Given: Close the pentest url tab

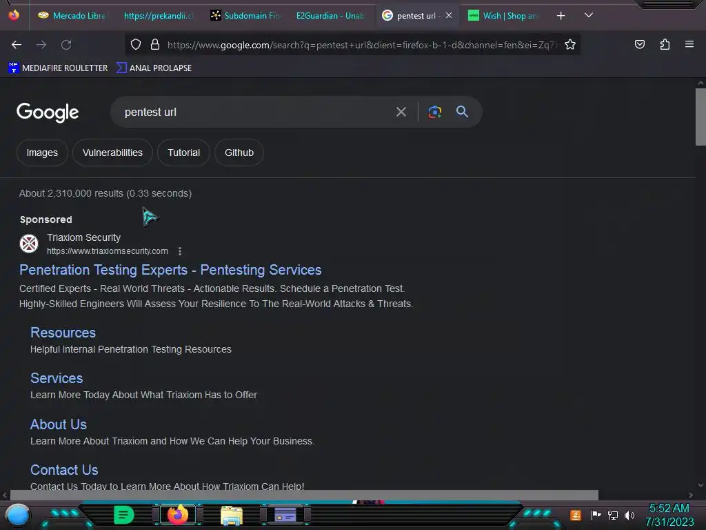Looking at the screenshot, I should (448, 15).
